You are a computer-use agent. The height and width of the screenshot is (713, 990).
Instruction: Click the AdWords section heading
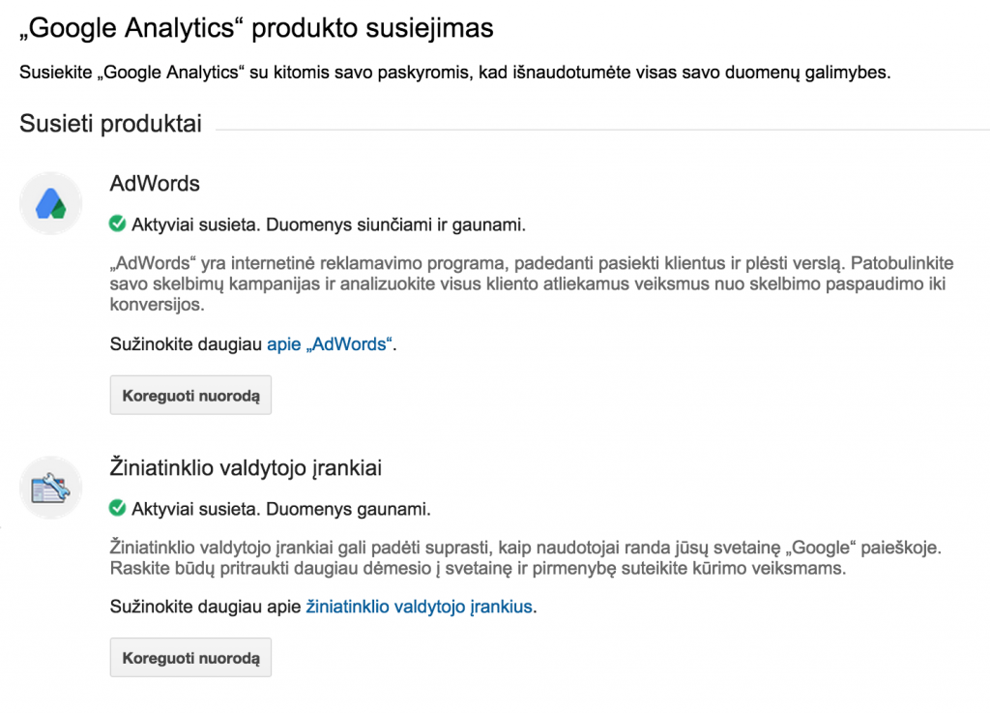[x=155, y=184]
